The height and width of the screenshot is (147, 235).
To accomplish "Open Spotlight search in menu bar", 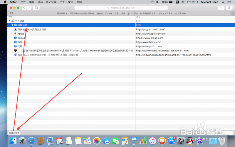I will tap(223, 2).
